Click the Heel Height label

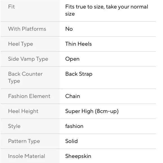23,111
